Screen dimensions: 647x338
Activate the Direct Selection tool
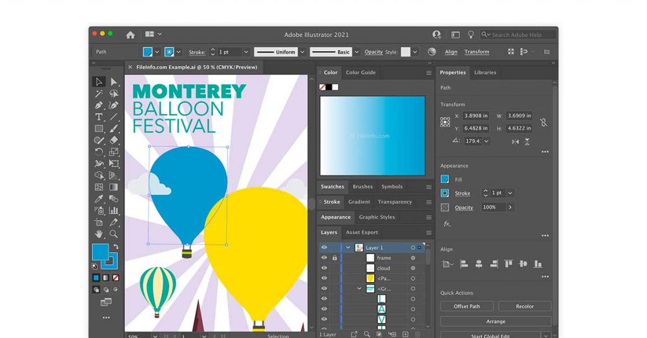pos(114,82)
